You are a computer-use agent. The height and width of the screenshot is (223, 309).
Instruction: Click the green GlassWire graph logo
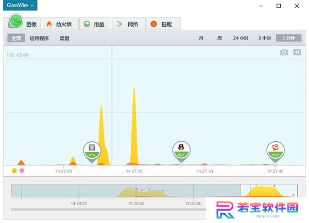pyautogui.click(x=16, y=21)
